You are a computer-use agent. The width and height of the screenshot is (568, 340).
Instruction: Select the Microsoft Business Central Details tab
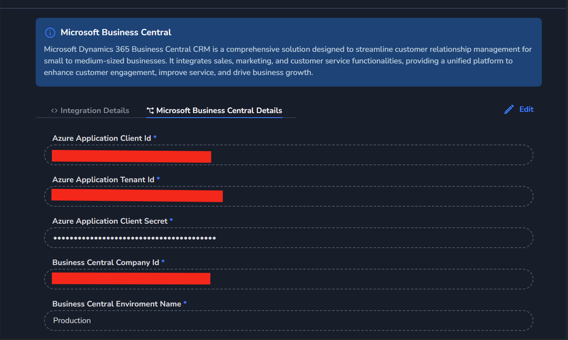[x=214, y=111]
